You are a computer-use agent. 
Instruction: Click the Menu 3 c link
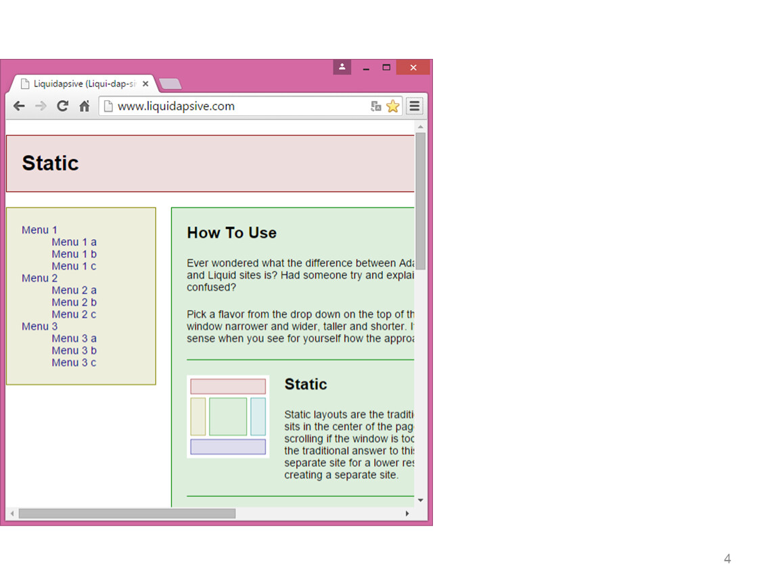pyautogui.click(x=74, y=363)
